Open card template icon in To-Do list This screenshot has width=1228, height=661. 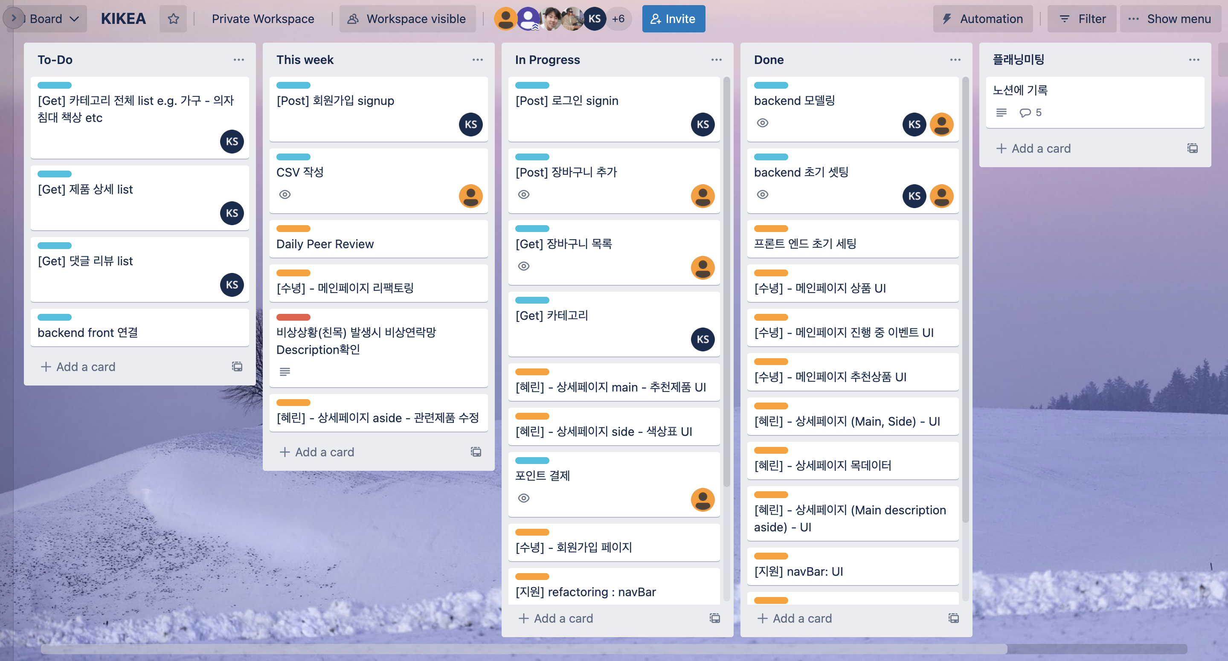tap(237, 366)
